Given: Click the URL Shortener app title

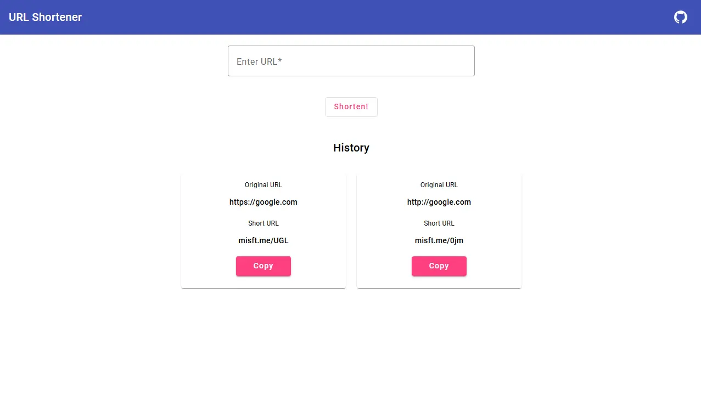Looking at the screenshot, I should pyautogui.click(x=45, y=17).
